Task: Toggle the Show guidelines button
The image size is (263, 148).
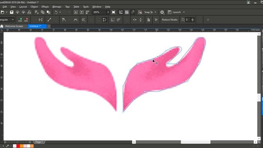Action: (x=133, y=12)
